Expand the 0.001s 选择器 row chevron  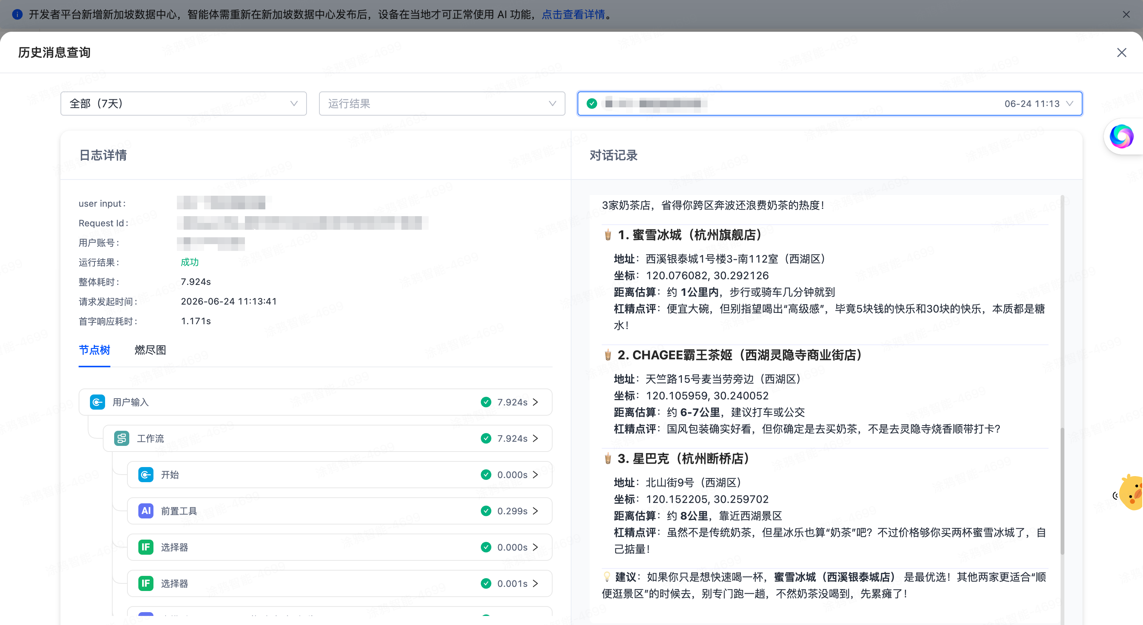tap(536, 583)
